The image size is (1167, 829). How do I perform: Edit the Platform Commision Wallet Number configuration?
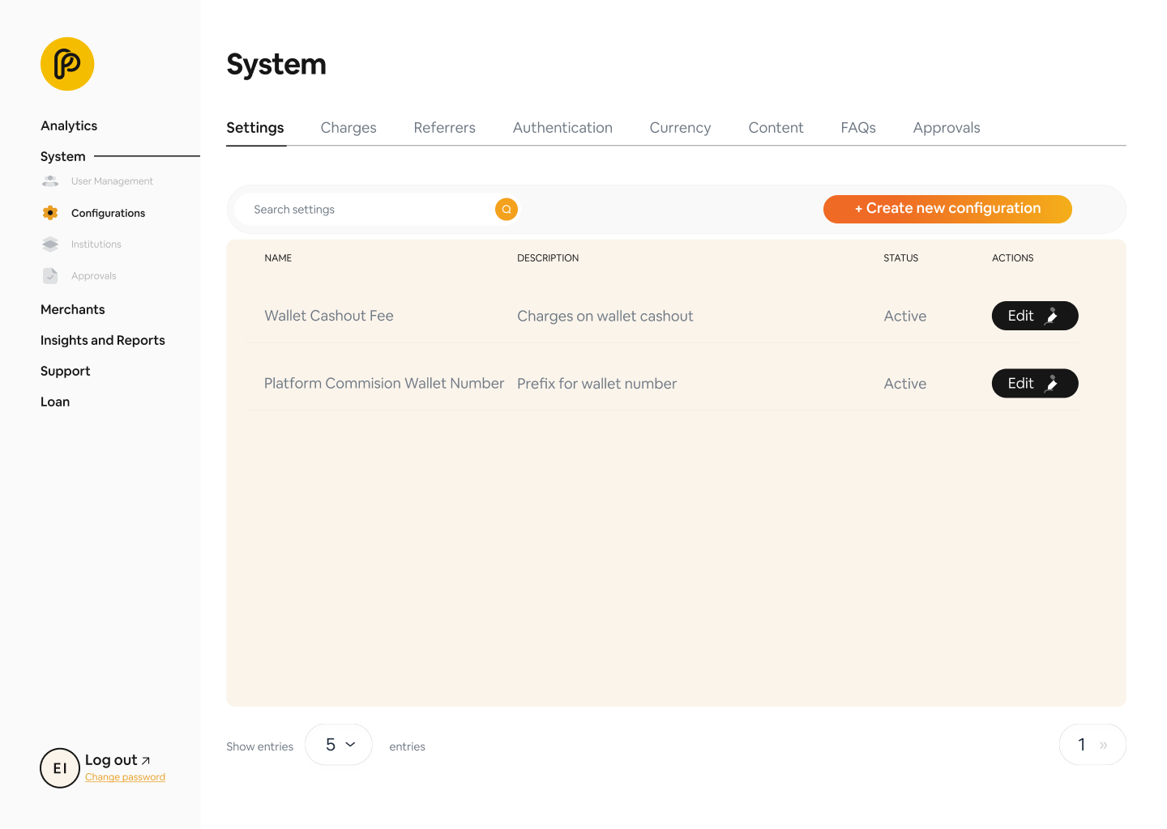[1035, 384]
